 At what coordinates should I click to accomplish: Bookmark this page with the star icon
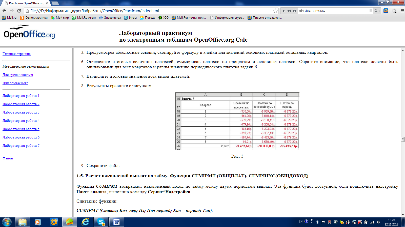click(x=275, y=11)
